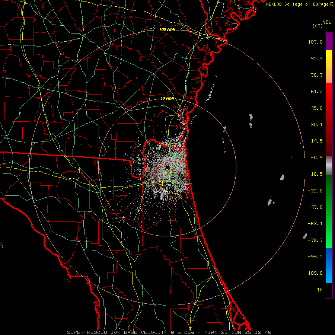Click the 92.3 velocity scale value
This screenshot has width=335, height=335.
(317, 58)
